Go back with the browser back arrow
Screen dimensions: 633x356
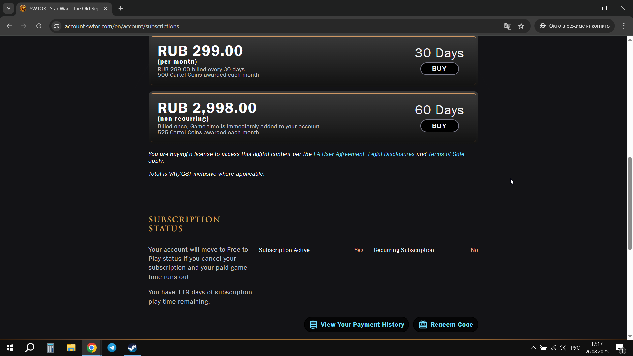[9, 26]
